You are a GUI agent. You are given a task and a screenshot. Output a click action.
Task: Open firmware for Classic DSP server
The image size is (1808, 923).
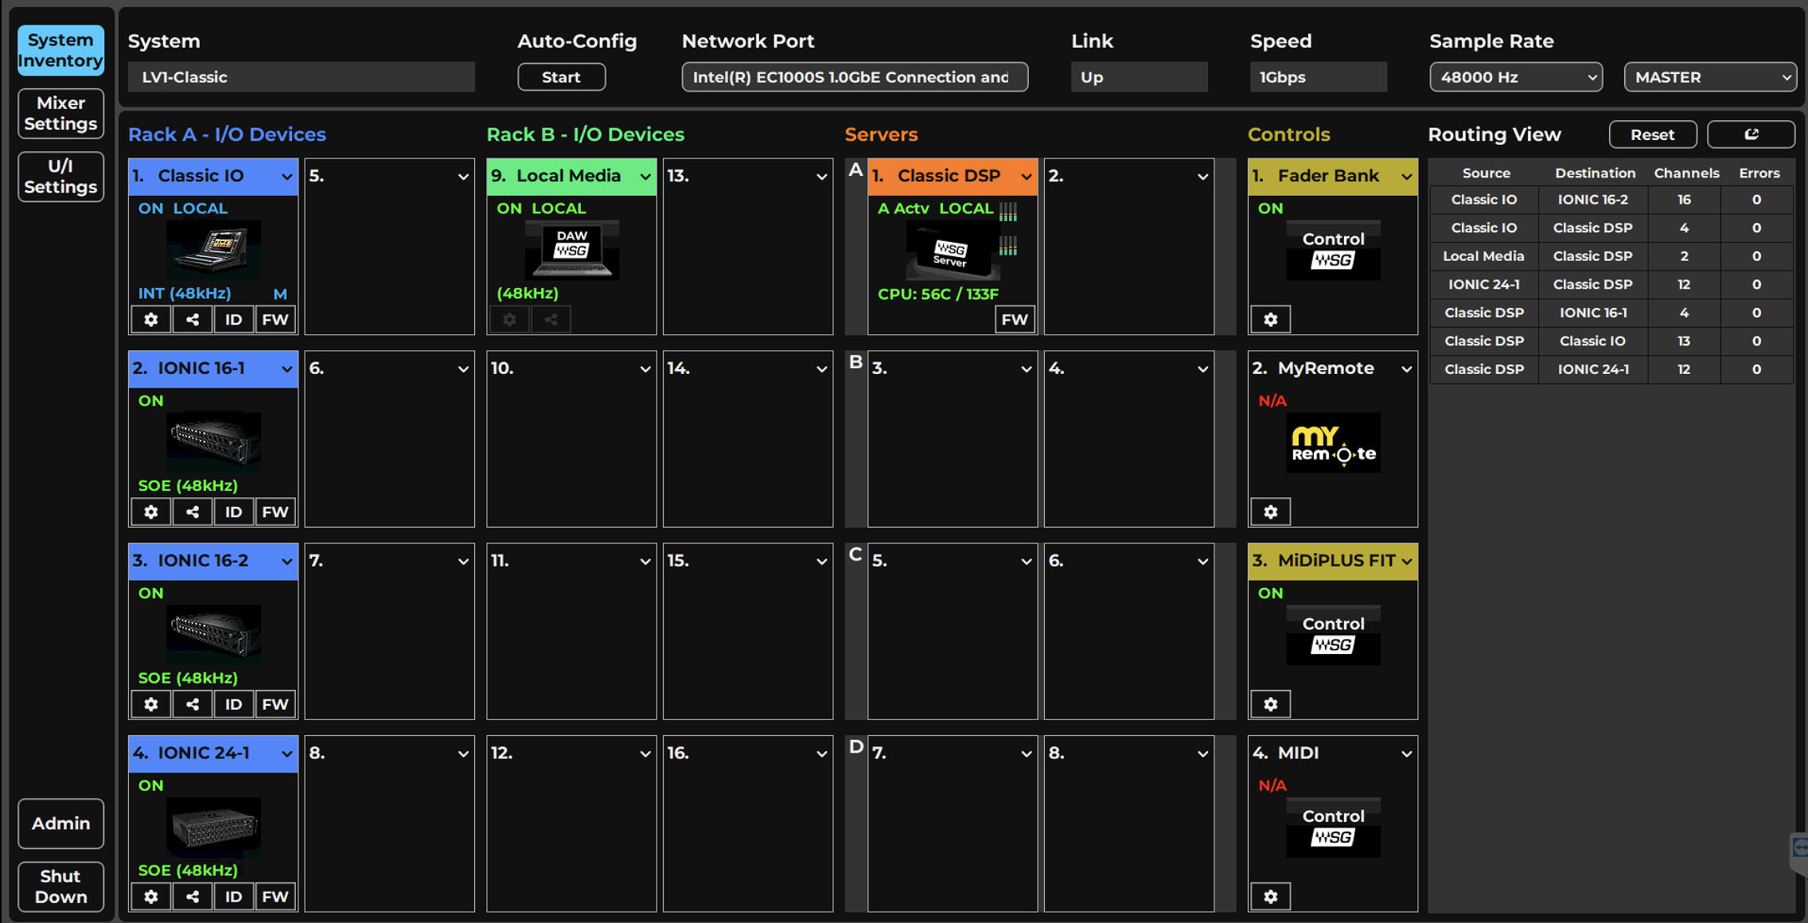1015,320
